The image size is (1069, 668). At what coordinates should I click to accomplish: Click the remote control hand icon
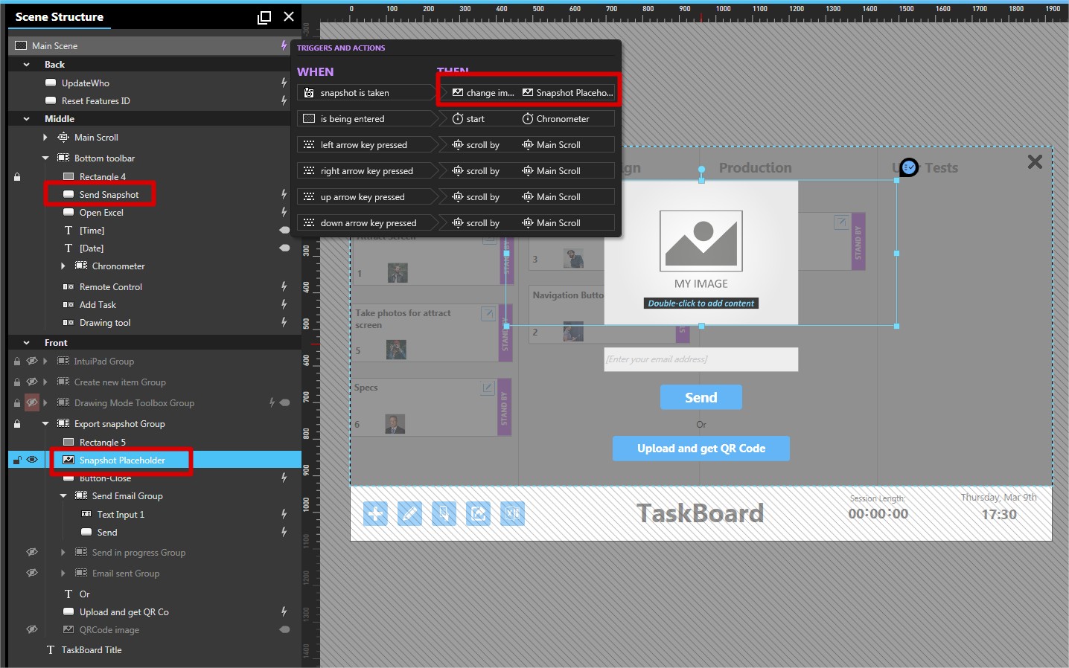click(x=444, y=513)
